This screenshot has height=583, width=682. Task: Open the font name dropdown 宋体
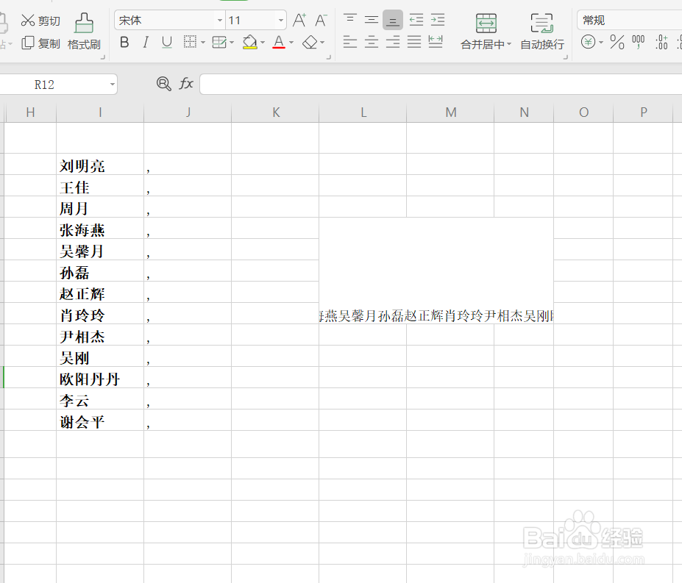tap(220, 21)
